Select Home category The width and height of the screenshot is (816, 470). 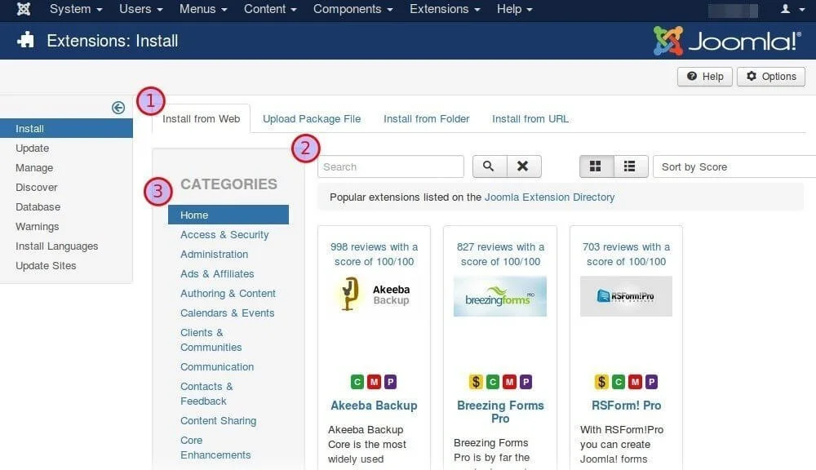coord(228,215)
